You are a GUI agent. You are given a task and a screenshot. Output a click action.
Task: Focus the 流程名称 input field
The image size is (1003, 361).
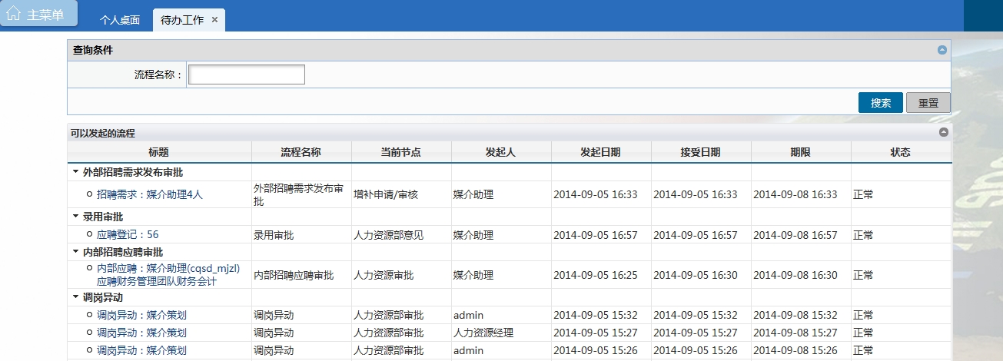247,75
